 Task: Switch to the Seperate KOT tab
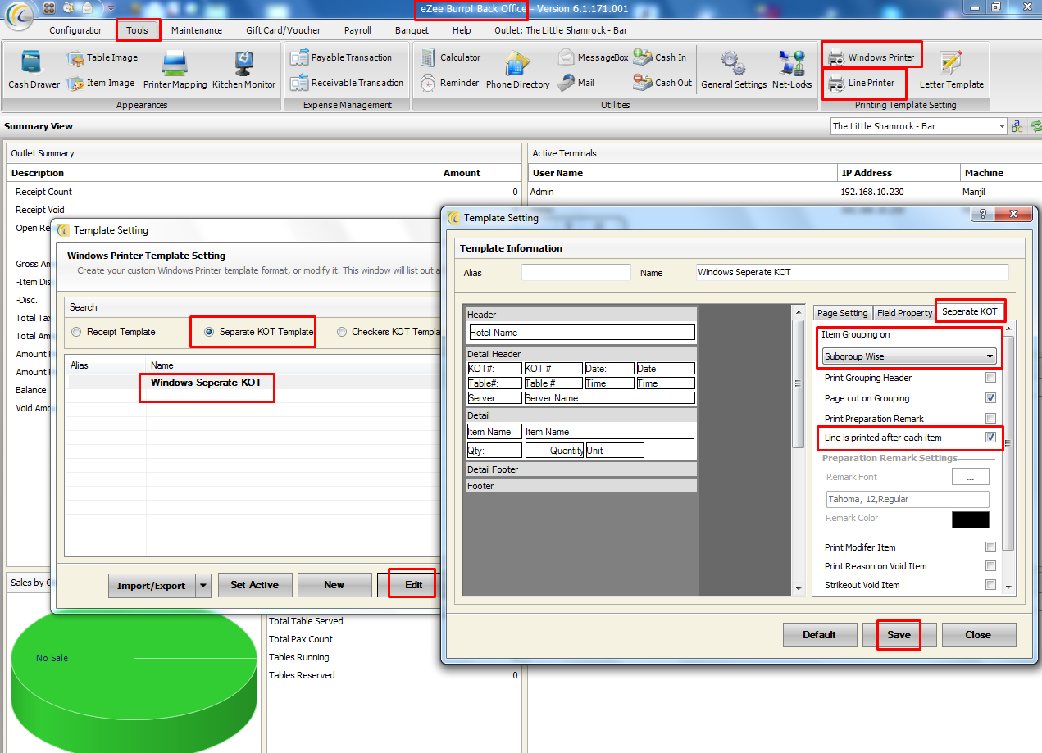point(970,312)
